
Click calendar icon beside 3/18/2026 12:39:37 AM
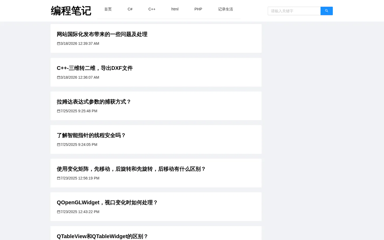(x=59, y=43)
